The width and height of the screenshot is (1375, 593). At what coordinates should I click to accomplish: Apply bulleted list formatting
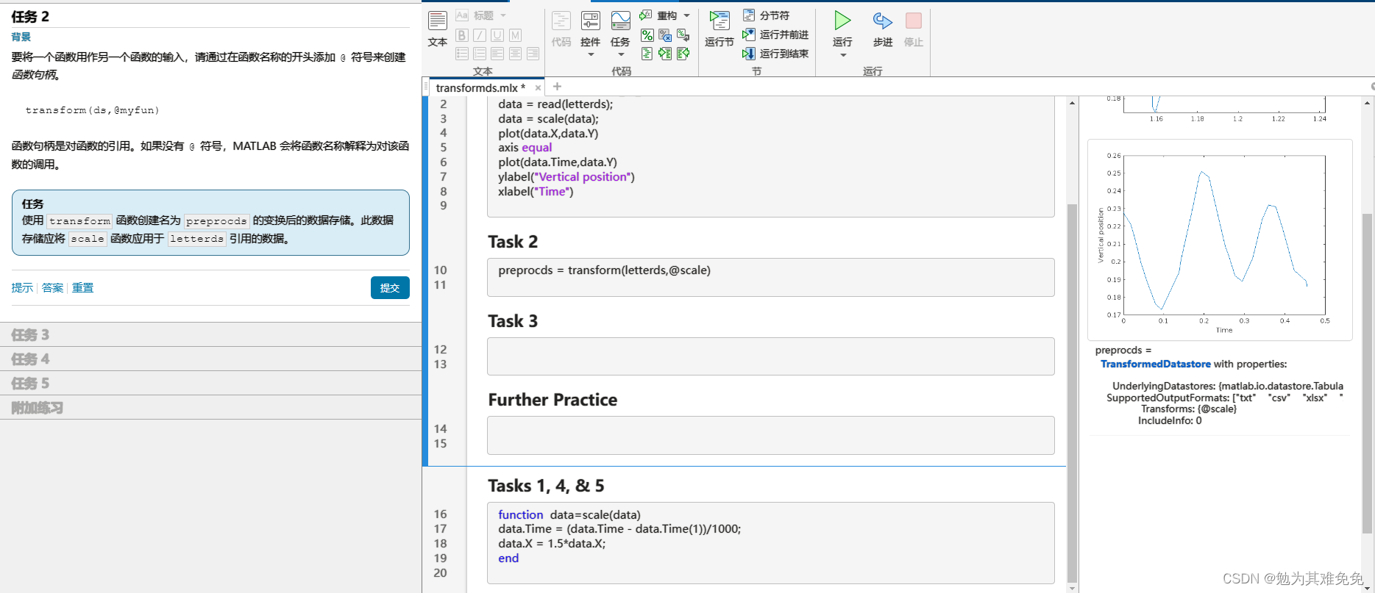[x=462, y=54]
